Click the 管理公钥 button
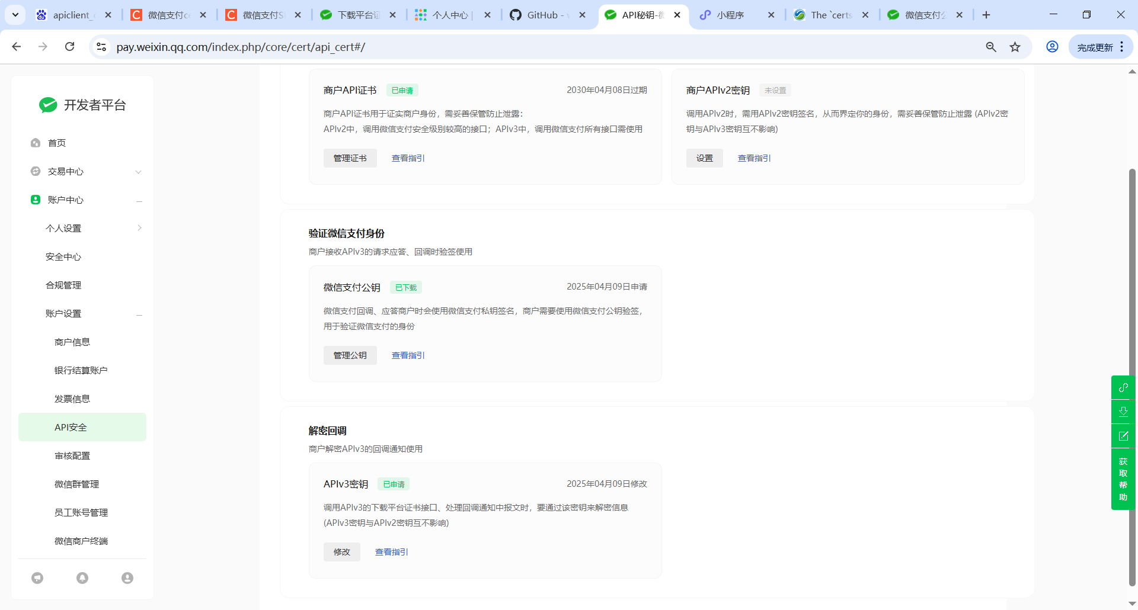The width and height of the screenshot is (1138, 610). (x=350, y=355)
